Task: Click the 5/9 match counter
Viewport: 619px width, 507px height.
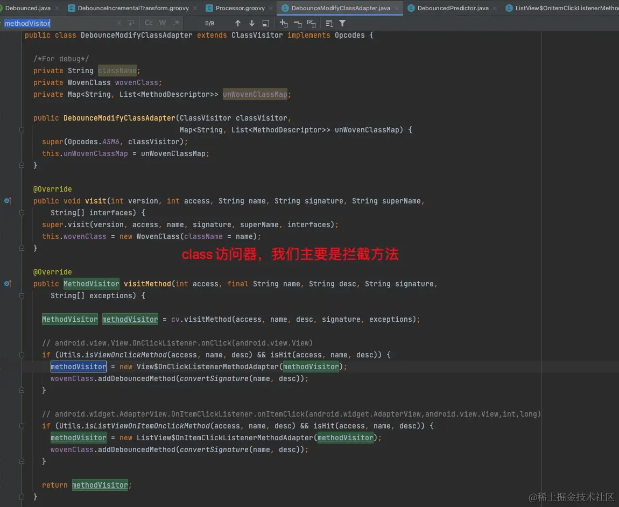Action: [209, 23]
